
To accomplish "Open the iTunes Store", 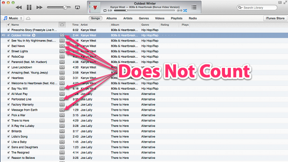I will [275, 18].
